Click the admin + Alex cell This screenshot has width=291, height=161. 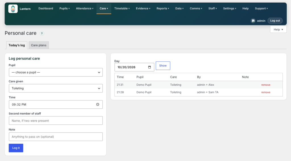[205, 85]
